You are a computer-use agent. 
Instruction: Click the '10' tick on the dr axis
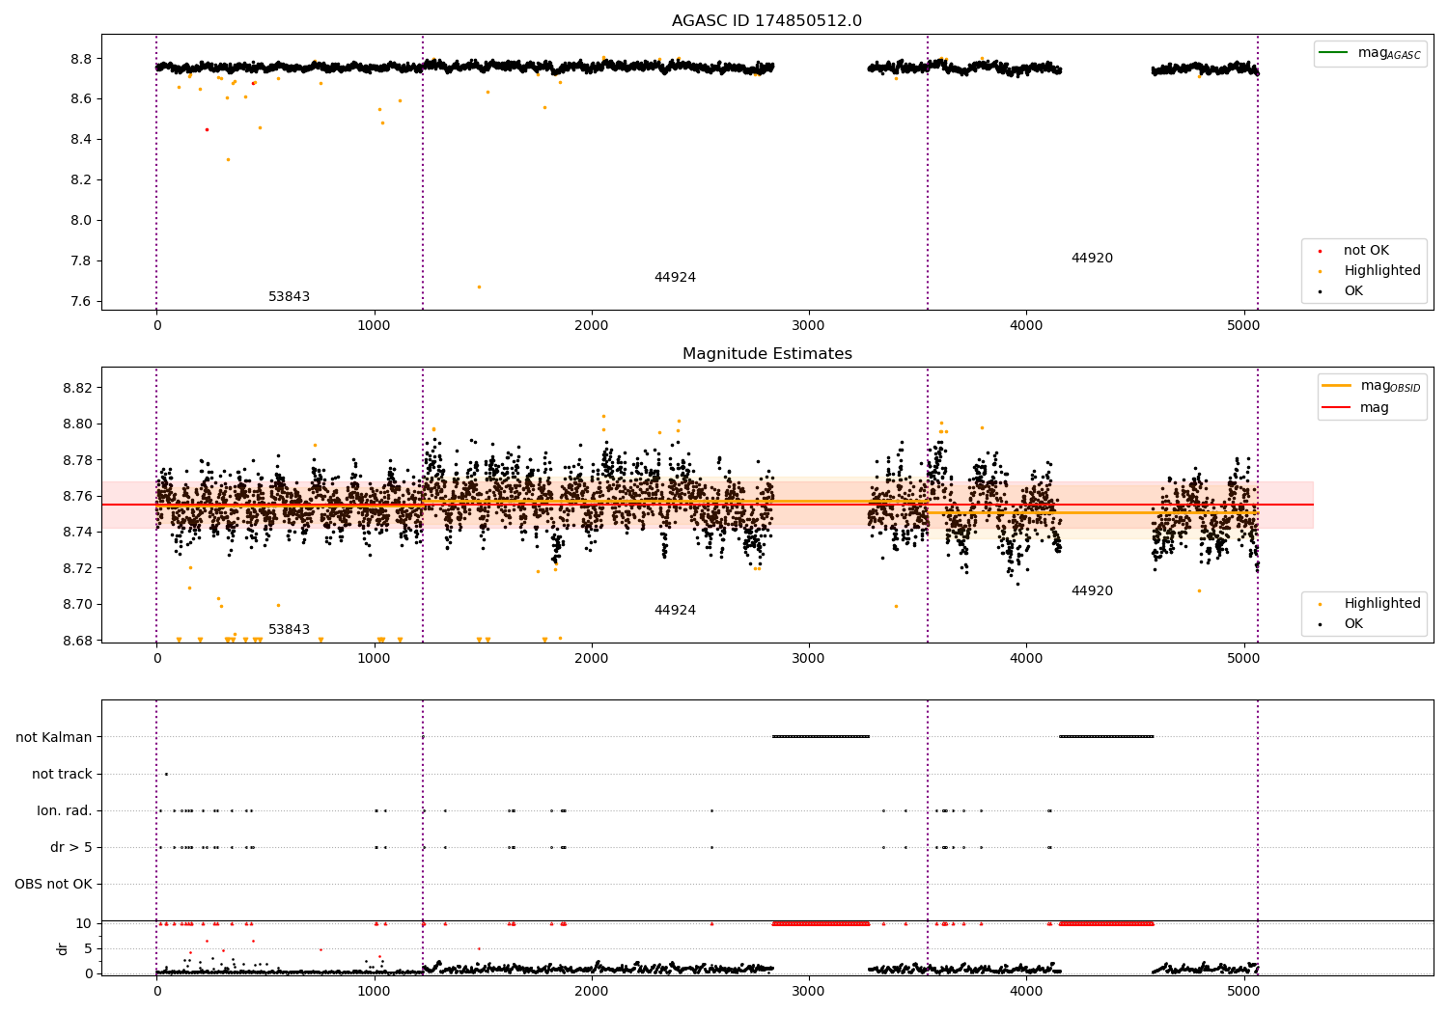(84, 924)
